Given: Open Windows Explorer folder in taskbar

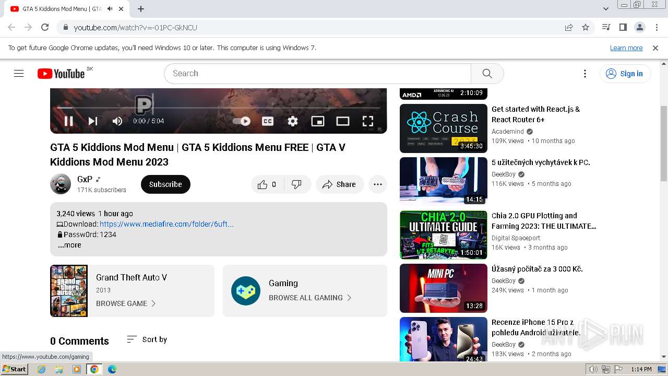Looking at the screenshot, I should pyautogui.click(x=59, y=369).
